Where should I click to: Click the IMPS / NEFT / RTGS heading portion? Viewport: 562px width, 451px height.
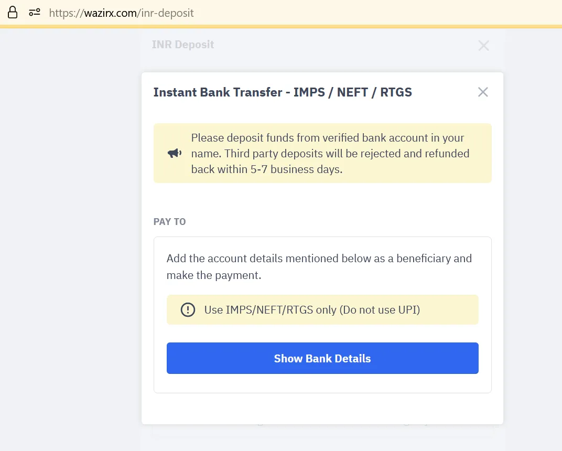[353, 92]
